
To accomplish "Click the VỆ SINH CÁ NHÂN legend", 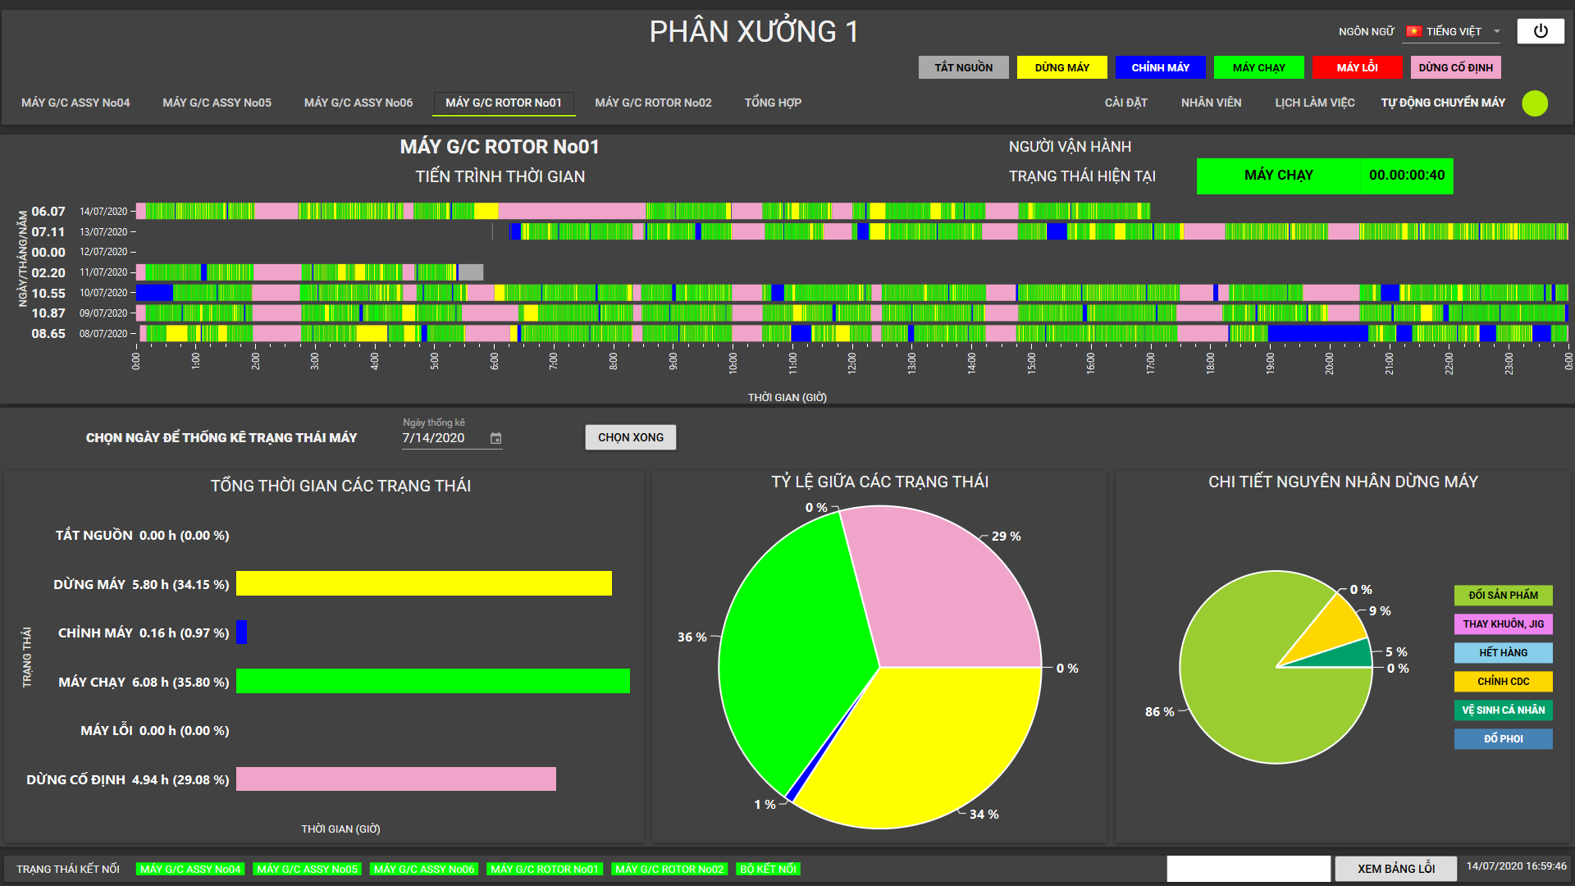I will (x=1503, y=710).
